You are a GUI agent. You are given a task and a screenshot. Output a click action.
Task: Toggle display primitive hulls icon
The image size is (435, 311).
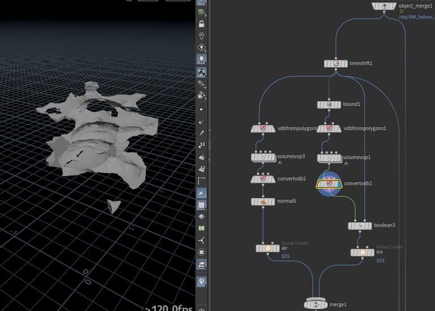click(x=202, y=181)
